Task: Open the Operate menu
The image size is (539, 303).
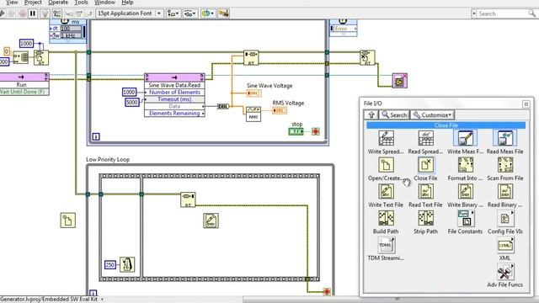Action: pyautogui.click(x=58, y=3)
